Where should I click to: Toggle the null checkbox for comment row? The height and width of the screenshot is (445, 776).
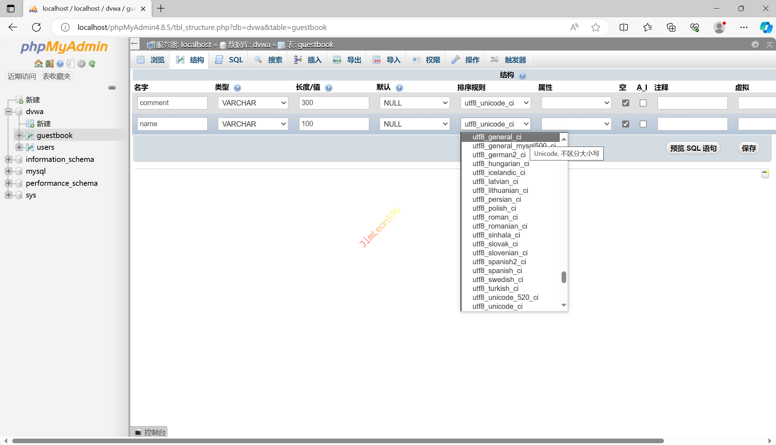tap(625, 103)
